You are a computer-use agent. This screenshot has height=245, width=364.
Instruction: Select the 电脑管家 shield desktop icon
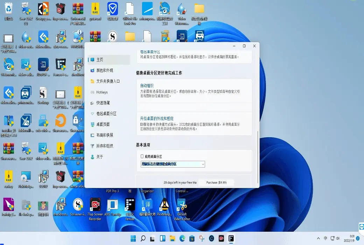(113, 12)
